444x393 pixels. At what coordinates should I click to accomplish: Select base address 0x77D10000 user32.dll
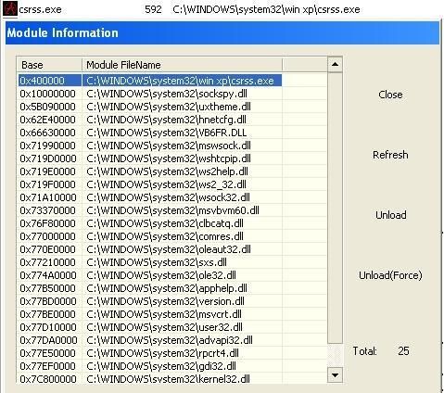[x=172, y=327]
